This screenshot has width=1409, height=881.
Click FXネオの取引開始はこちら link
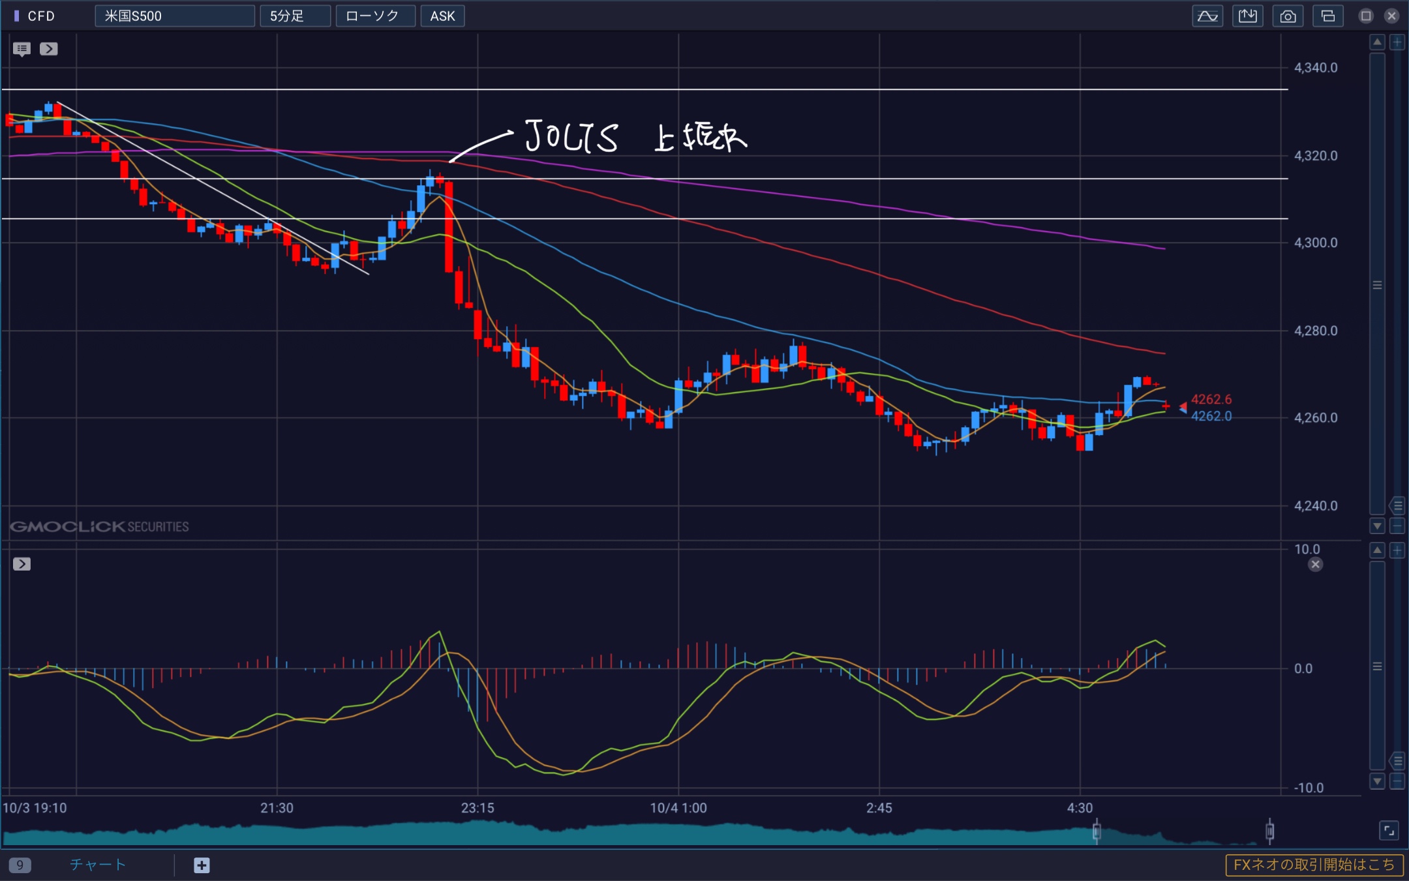tap(1314, 865)
